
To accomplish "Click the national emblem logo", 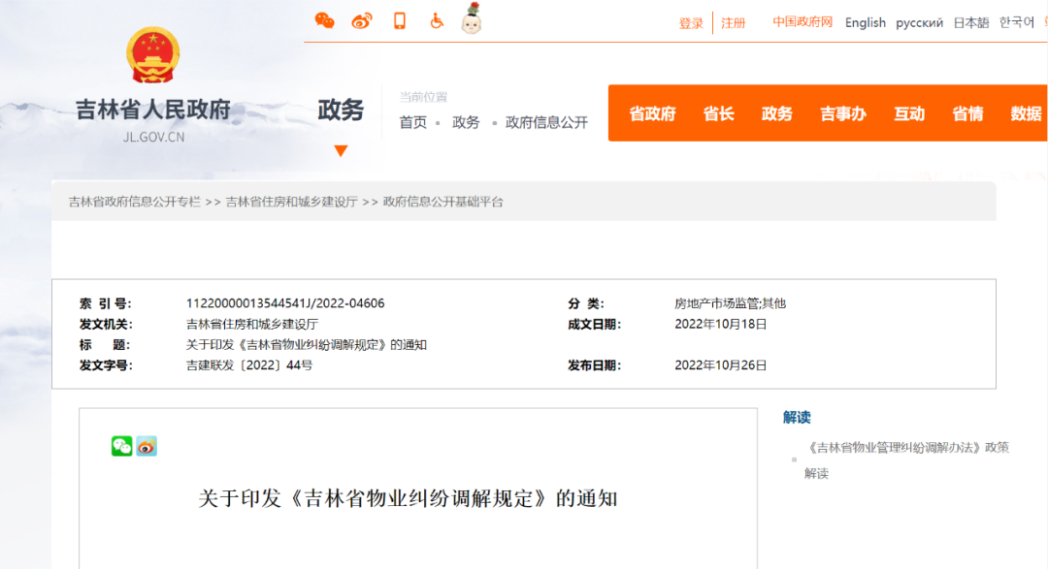I will (x=153, y=55).
